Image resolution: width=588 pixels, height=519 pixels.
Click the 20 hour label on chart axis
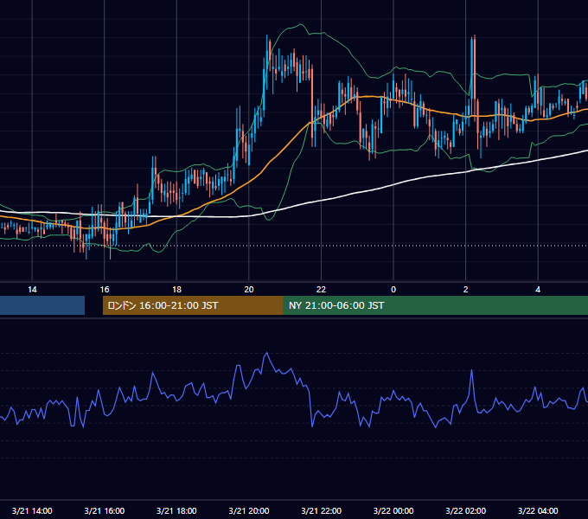249,290
